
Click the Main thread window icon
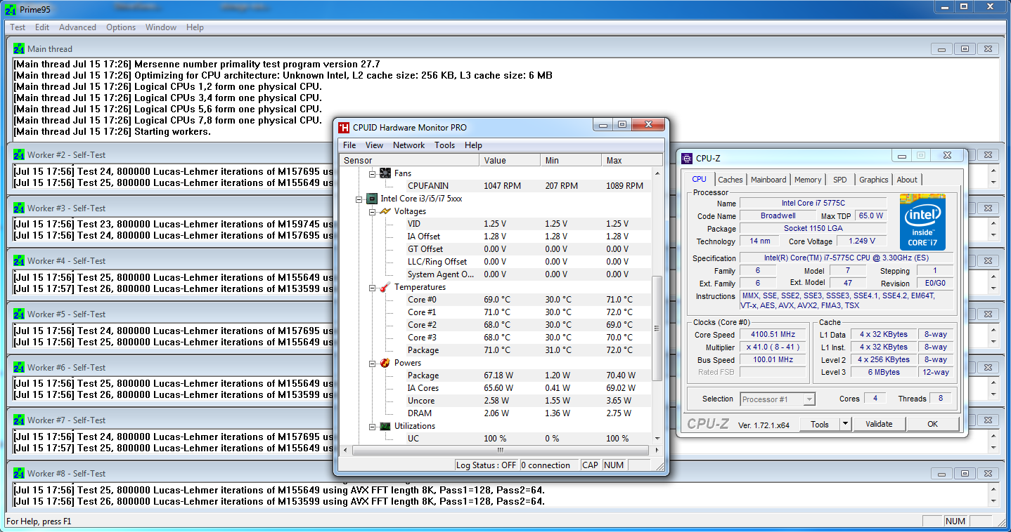(x=19, y=48)
